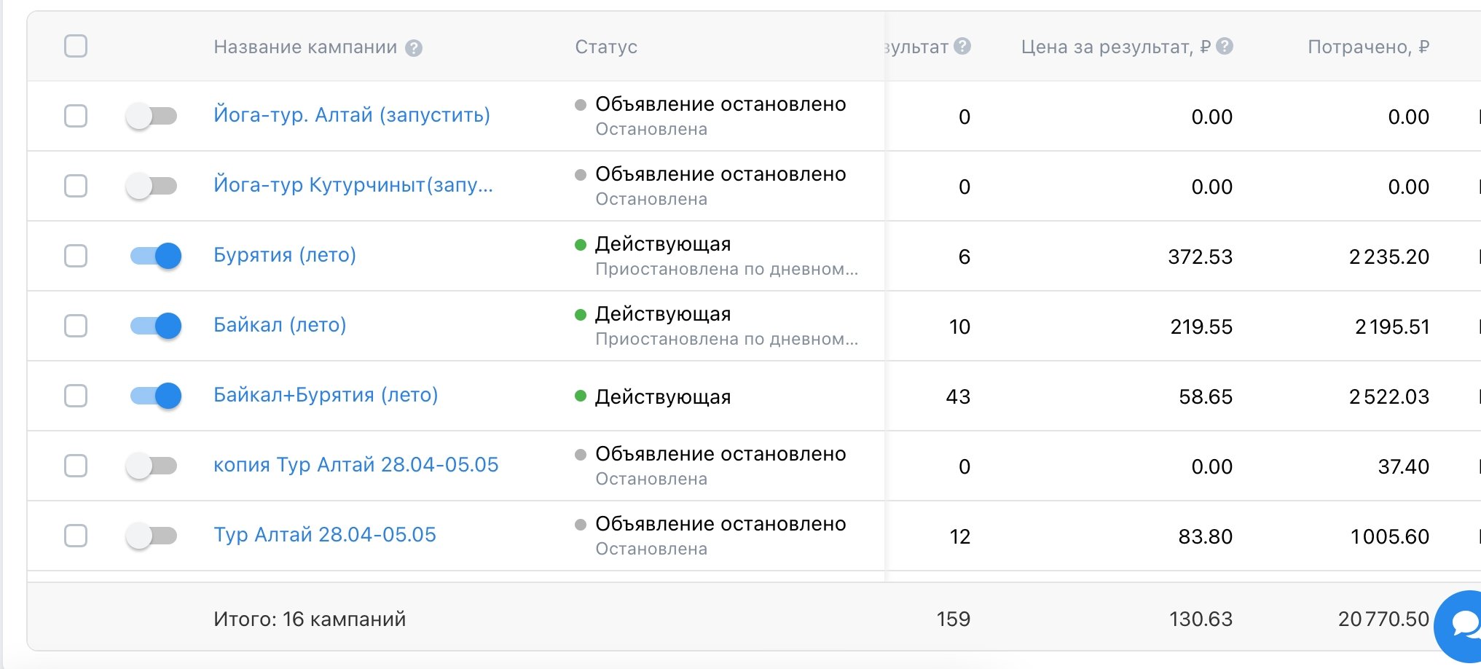
Task: Open the Байкал+Бурятия (лето) campaign
Action: point(325,395)
